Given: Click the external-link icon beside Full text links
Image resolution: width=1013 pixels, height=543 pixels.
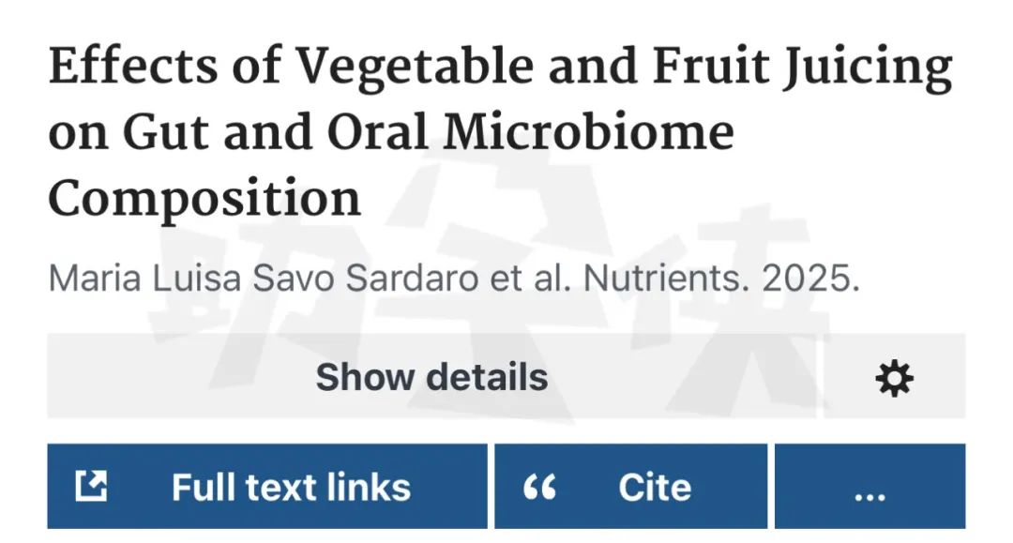Looking at the screenshot, I should (x=91, y=486).
